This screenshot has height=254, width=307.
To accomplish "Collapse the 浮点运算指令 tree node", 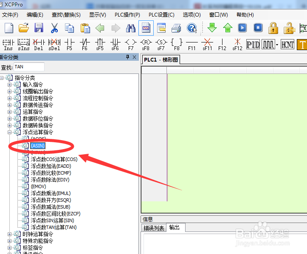I will (9, 132).
